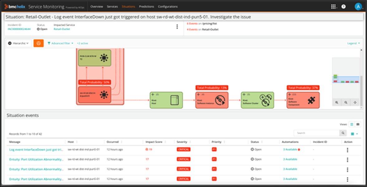The height and width of the screenshot is (187, 367).
Task: Focus the events Search field
Action: click(x=317, y=133)
